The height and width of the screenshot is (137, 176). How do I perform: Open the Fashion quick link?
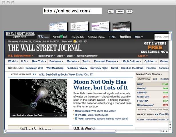tap(151, 68)
